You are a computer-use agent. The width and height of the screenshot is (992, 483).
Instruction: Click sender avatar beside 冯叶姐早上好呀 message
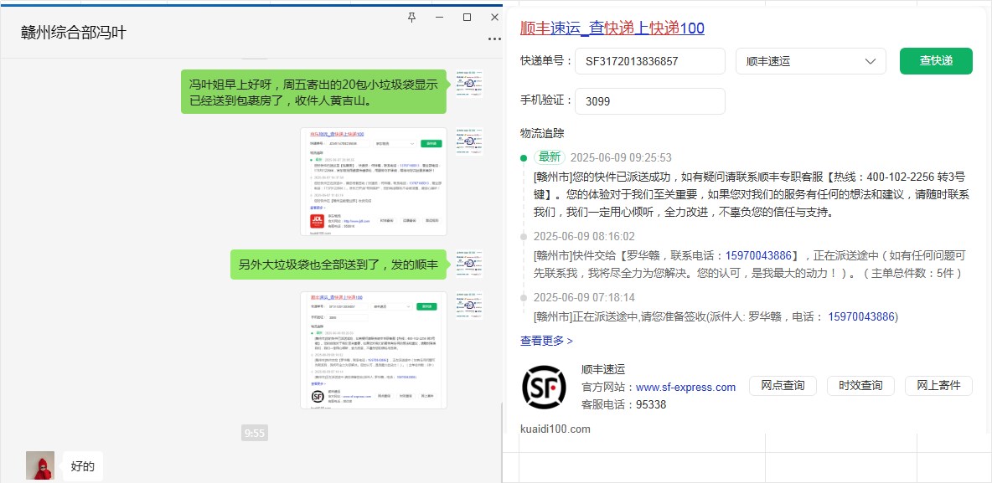tap(469, 84)
